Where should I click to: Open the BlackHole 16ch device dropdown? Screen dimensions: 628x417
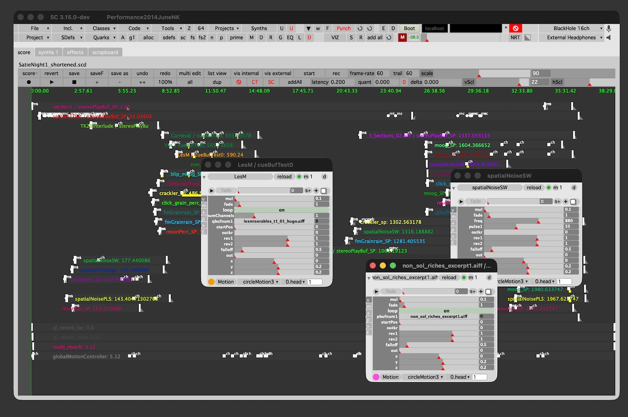point(571,28)
